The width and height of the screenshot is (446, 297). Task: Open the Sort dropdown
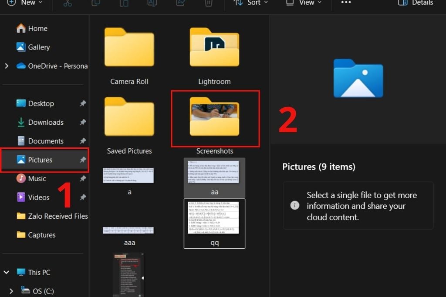[250, 3]
